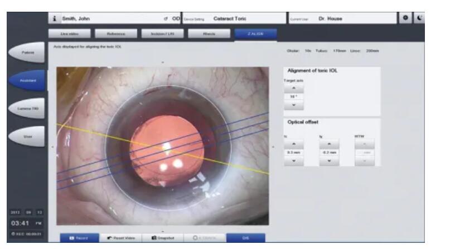
Task: Toggle the DIS button in the bottom bar
Action: 245,238
